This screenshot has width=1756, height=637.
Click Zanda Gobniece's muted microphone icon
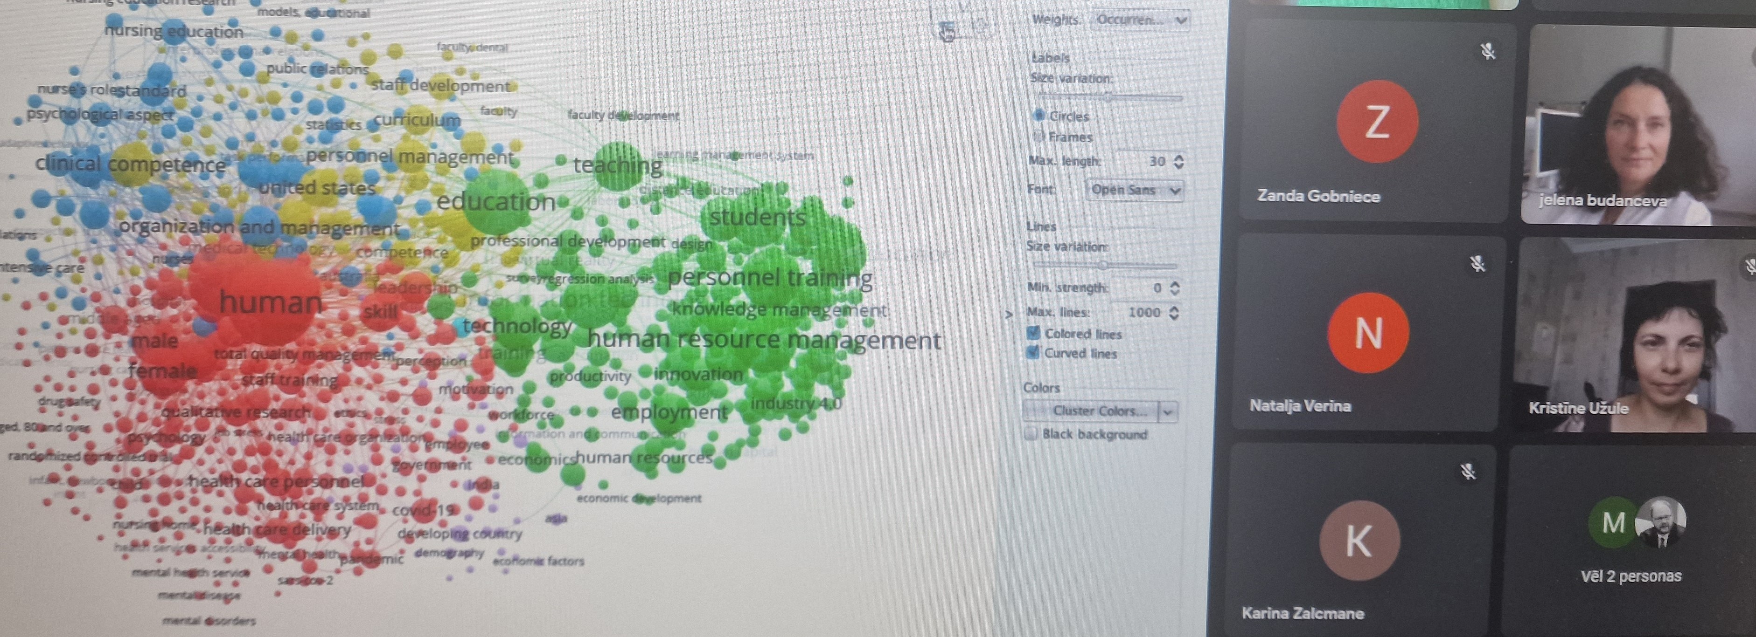pyautogui.click(x=1487, y=51)
